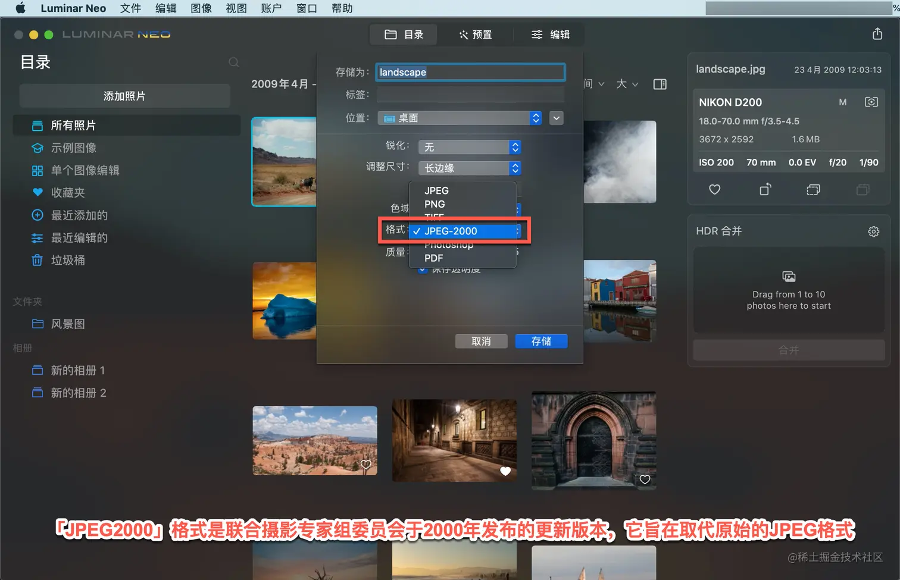Switch to the 目录 tab
The height and width of the screenshot is (580, 900).
(x=404, y=35)
